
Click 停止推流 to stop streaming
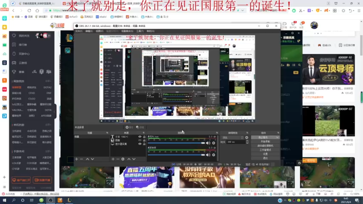pyautogui.click(x=263, y=137)
